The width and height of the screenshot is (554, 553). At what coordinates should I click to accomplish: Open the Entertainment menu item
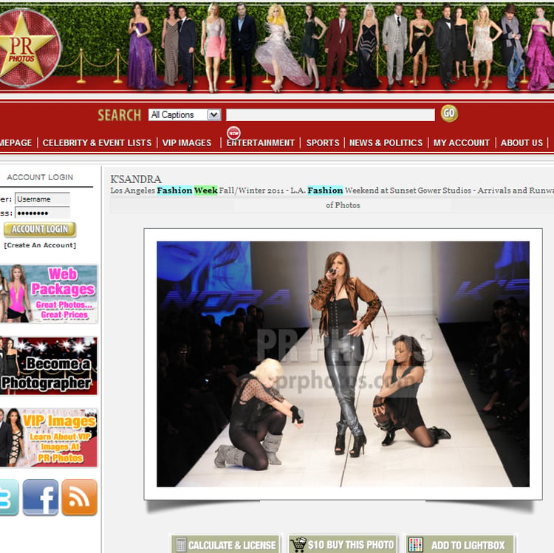261,142
